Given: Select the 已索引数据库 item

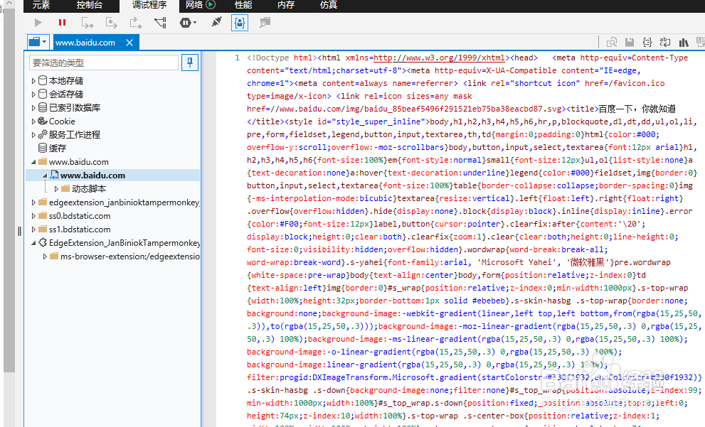Looking at the screenshot, I should click(75, 108).
